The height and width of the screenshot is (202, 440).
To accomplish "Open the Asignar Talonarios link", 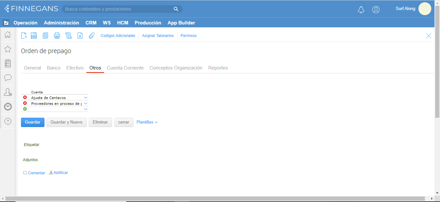I will [x=158, y=36].
